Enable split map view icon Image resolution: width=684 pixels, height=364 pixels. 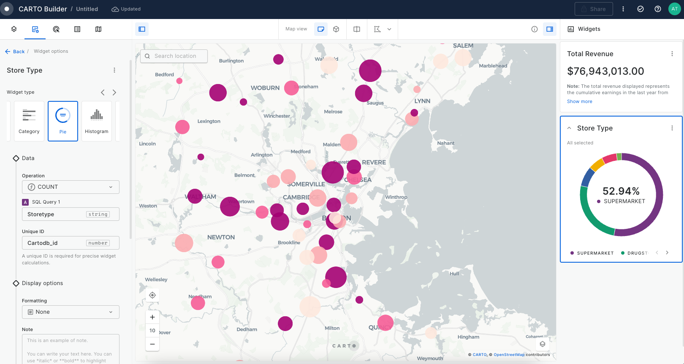click(x=357, y=29)
